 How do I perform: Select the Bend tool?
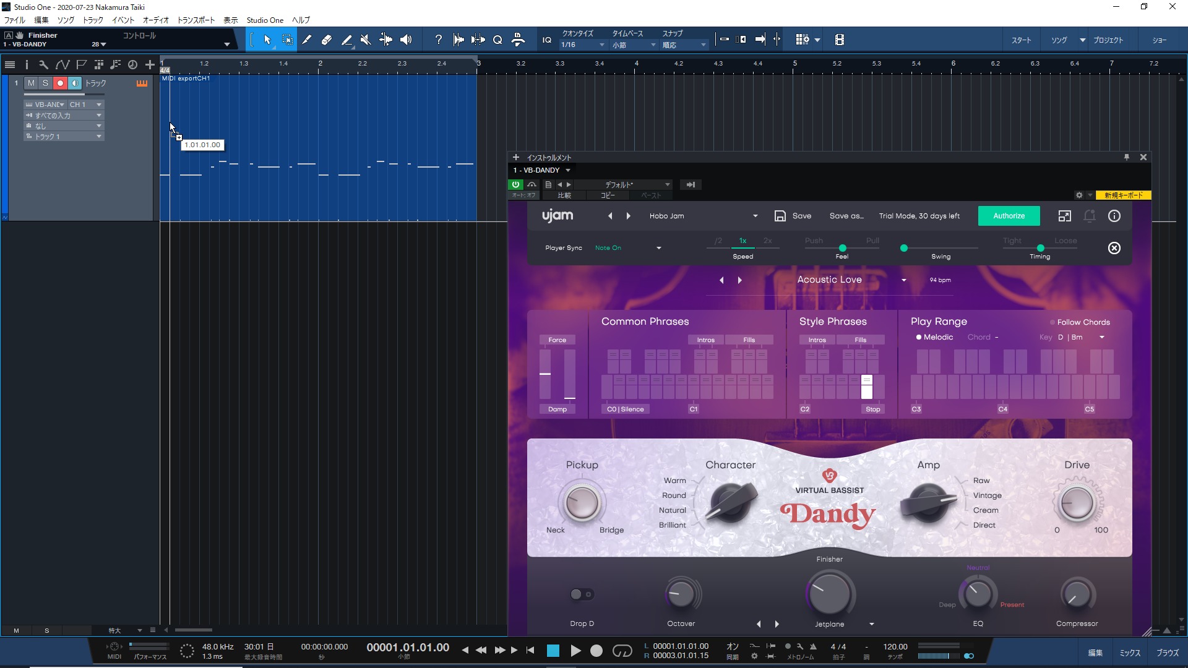385,40
